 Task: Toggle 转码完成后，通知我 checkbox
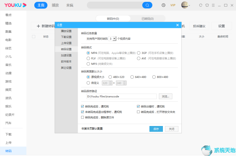point(82,106)
